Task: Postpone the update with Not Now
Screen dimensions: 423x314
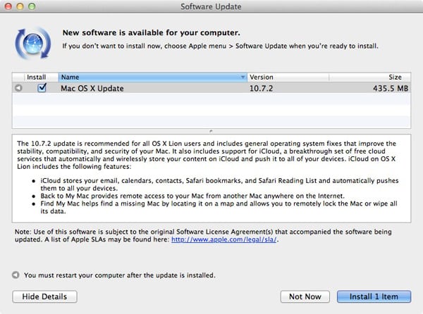Action: (x=305, y=296)
